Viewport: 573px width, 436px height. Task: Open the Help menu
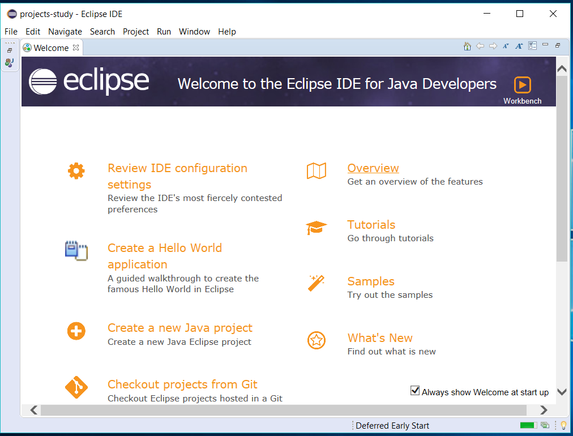[227, 32]
